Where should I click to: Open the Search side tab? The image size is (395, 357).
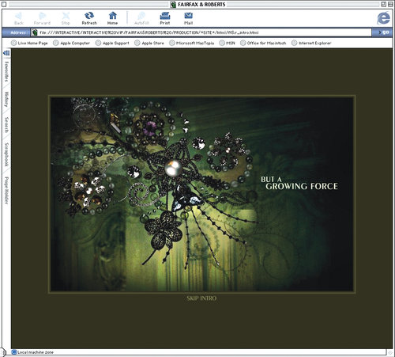pyautogui.click(x=6, y=125)
